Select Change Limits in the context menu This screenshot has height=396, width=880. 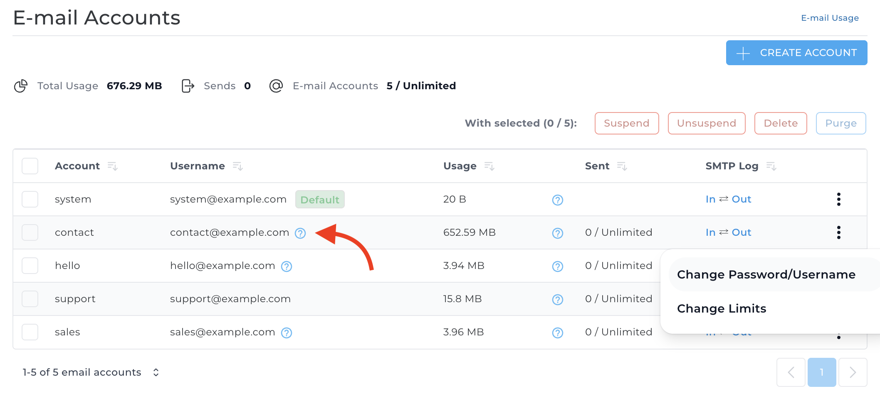(x=722, y=309)
